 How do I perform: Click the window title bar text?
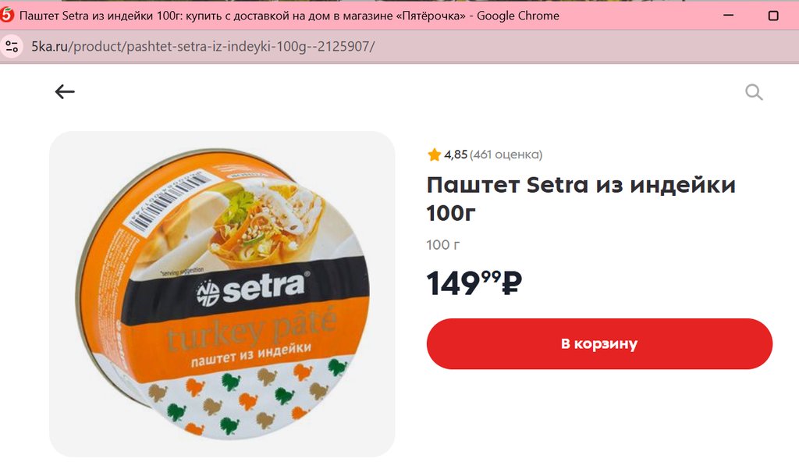click(x=289, y=16)
